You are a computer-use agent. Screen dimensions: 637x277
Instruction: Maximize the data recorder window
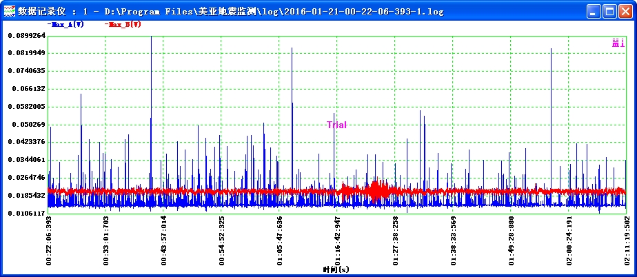tap(609, 12)
